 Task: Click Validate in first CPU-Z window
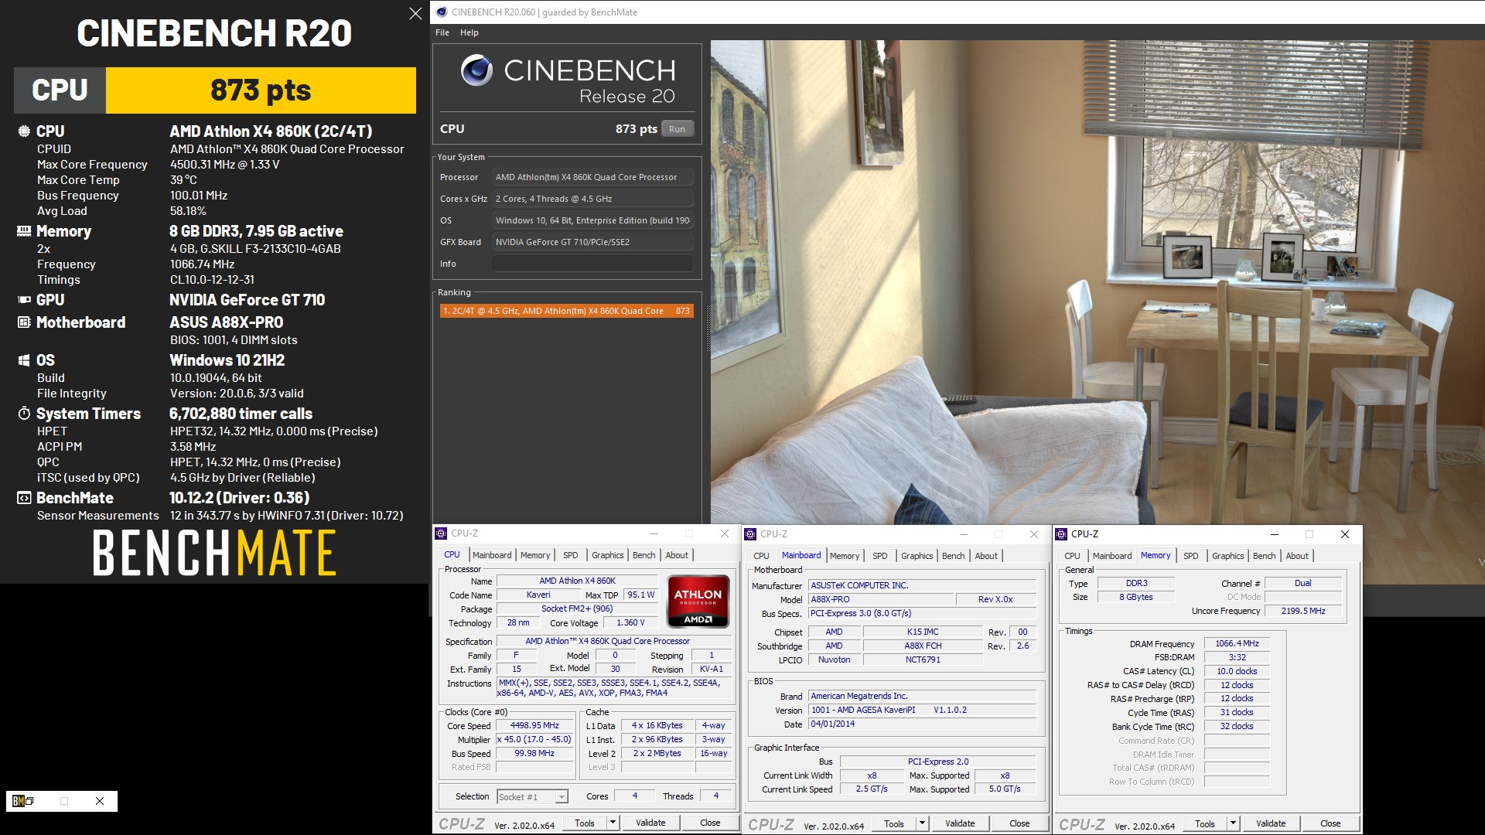point(650,823)
